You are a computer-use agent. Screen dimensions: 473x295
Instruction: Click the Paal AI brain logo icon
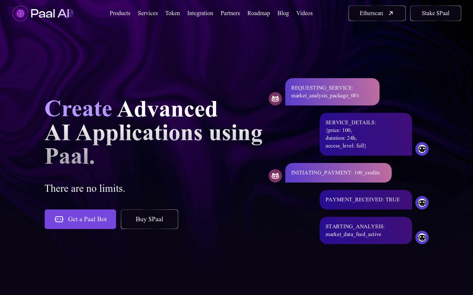(x=20, y=13)
